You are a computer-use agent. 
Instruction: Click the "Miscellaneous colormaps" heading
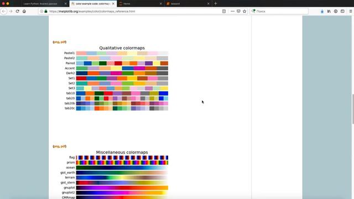(122, 153)
